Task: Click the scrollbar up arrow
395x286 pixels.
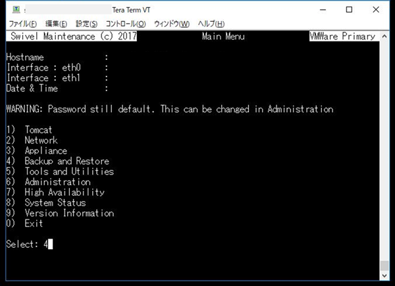Action: [x=384, y=36]
